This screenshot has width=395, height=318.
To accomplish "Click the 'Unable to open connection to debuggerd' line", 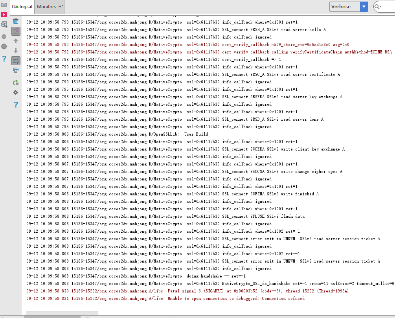I will pyautogui.click(x=165, y=299).
